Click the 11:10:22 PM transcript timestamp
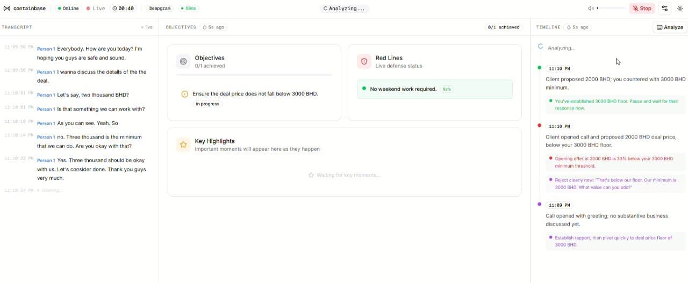 click(x=19, y=159)
